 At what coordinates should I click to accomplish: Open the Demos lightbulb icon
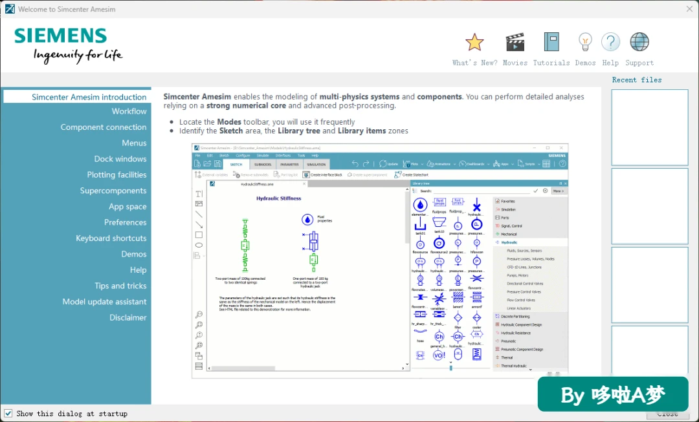click(585, 42)
